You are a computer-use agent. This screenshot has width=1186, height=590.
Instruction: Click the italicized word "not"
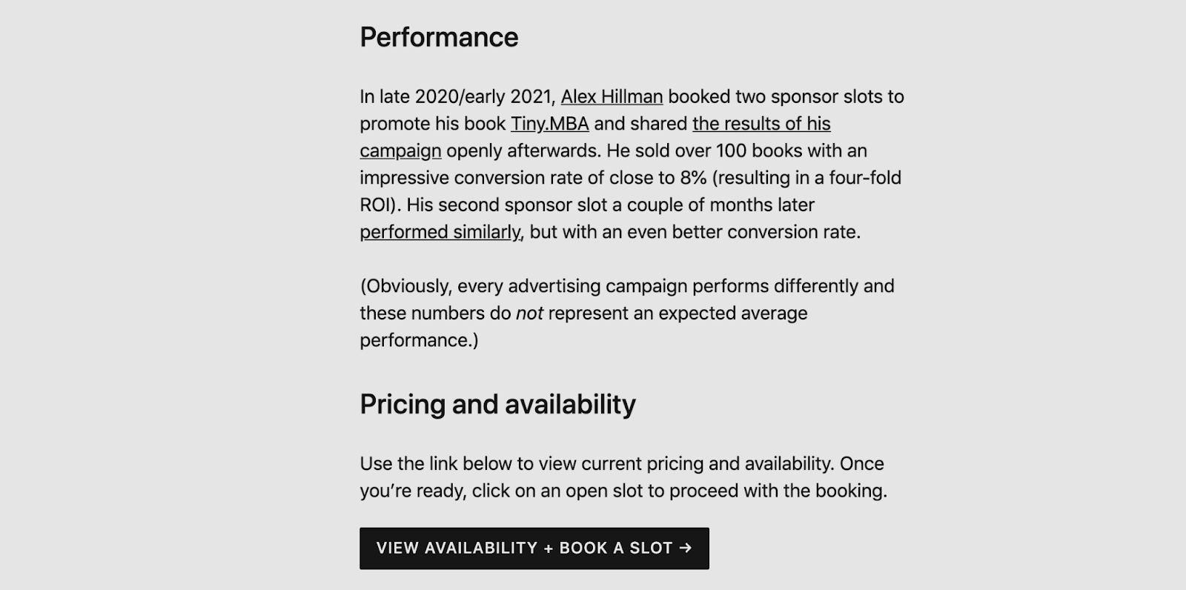(529, 314)
